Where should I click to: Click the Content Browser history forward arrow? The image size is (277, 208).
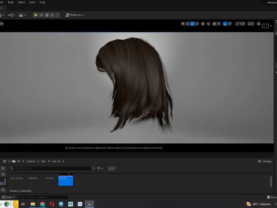point(9,161)
